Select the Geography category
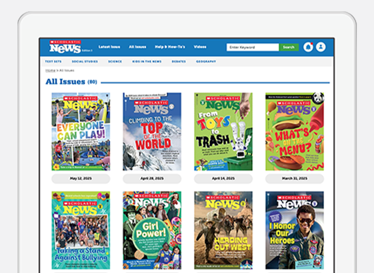The image size is (374, 273). pyautogui.click(x=206, y=62)
